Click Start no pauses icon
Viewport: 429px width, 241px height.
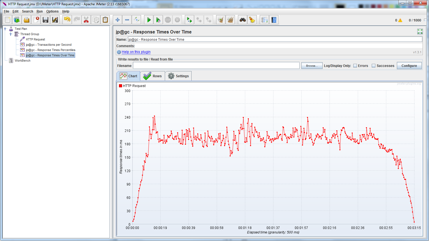coord(158,20)
